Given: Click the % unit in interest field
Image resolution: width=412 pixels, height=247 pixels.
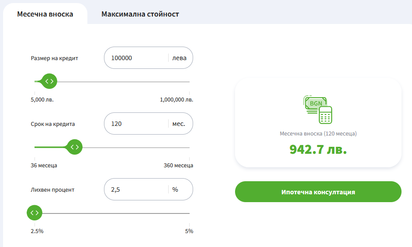Looking at the screenshot, I should (x=175, y=189).
